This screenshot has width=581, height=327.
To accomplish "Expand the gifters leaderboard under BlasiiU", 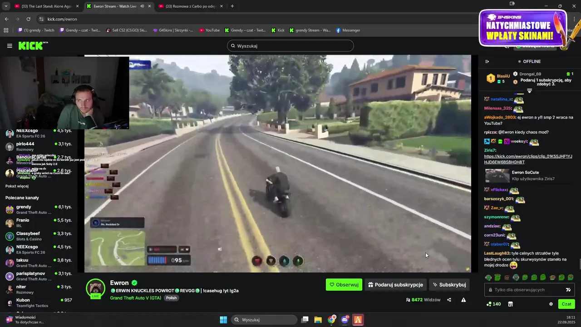I will [529, 91].
